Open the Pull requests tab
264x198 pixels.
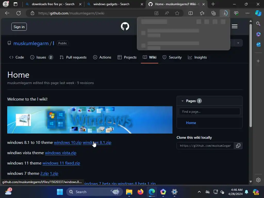click(73, 57)
